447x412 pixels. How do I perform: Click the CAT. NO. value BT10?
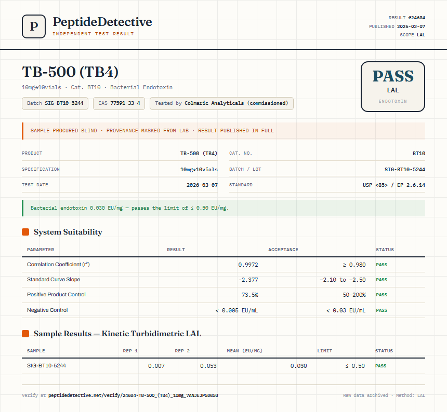click(x=419, y=154)
